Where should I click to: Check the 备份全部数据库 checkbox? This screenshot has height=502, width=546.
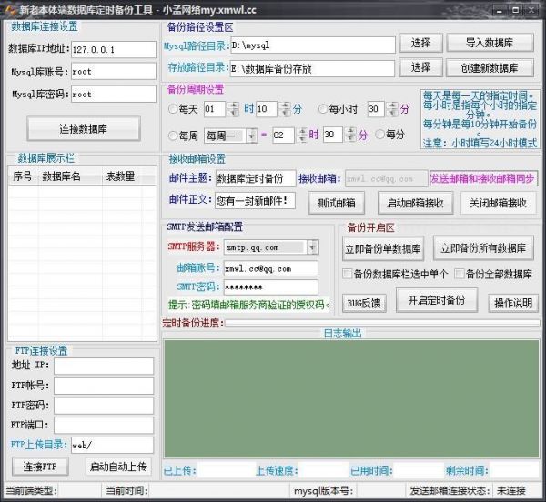pos(460,274)
